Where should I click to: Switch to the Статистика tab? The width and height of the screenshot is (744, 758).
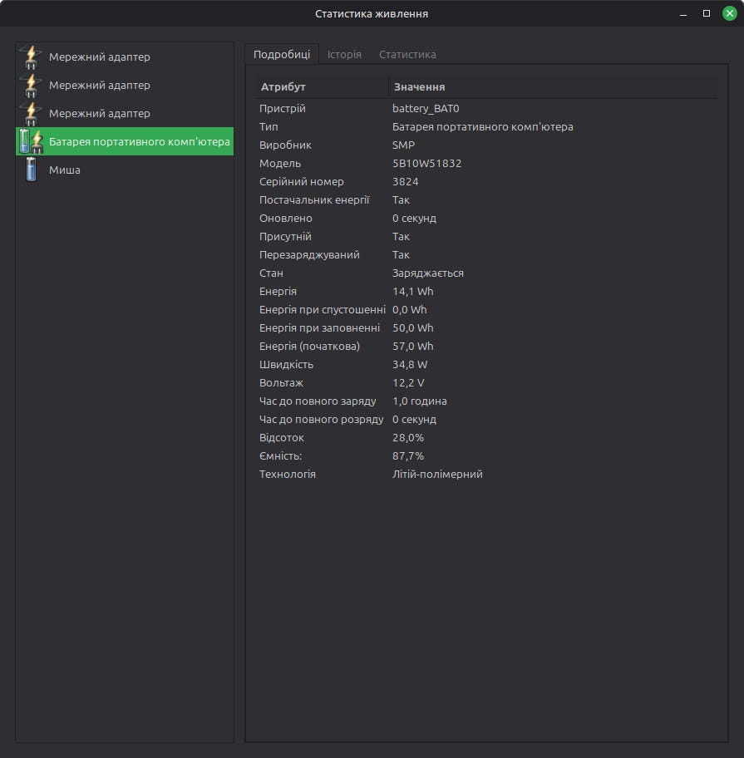(x=407, y=54)
